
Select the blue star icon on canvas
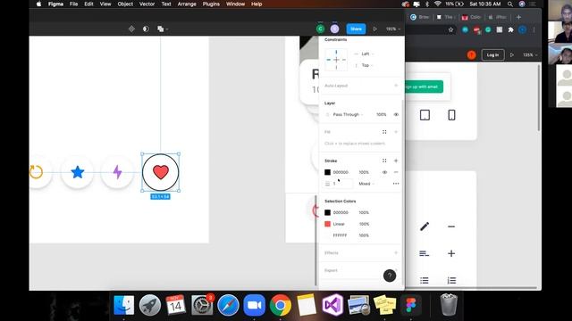(78, 172)
